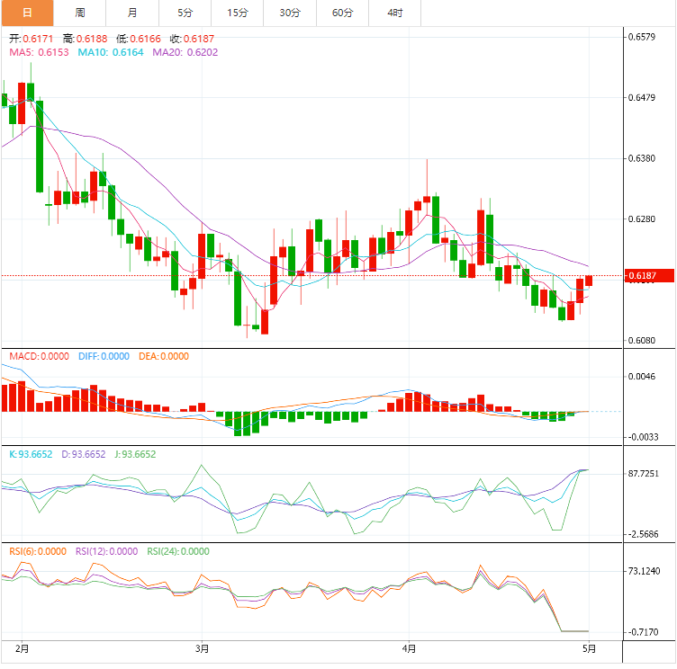Click the 5月 date axis marker
677x669 pixels.
tap(589, 648)
